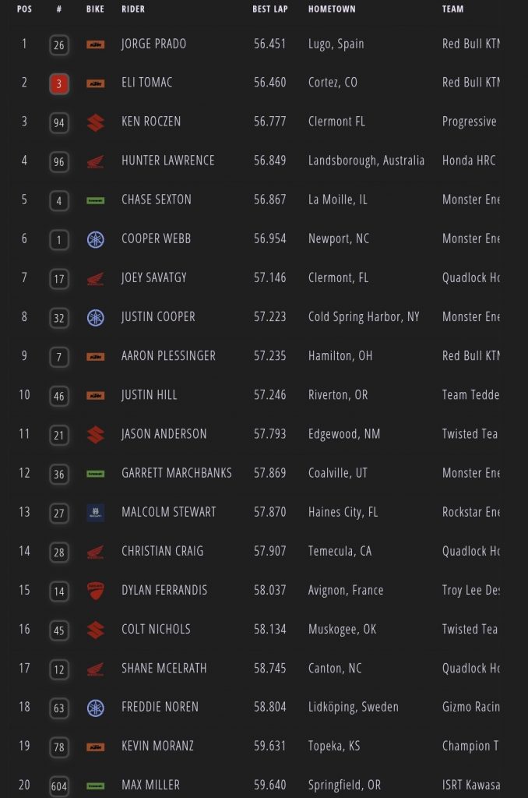Click Freddie Noren's best lap 58.804
This screenshot has width=528, height=798.
tap(269, 707)
